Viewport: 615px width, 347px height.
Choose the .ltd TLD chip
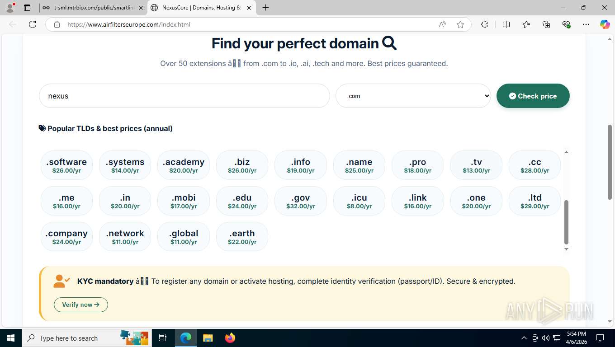pyautogui.click(x=535, y=201)
